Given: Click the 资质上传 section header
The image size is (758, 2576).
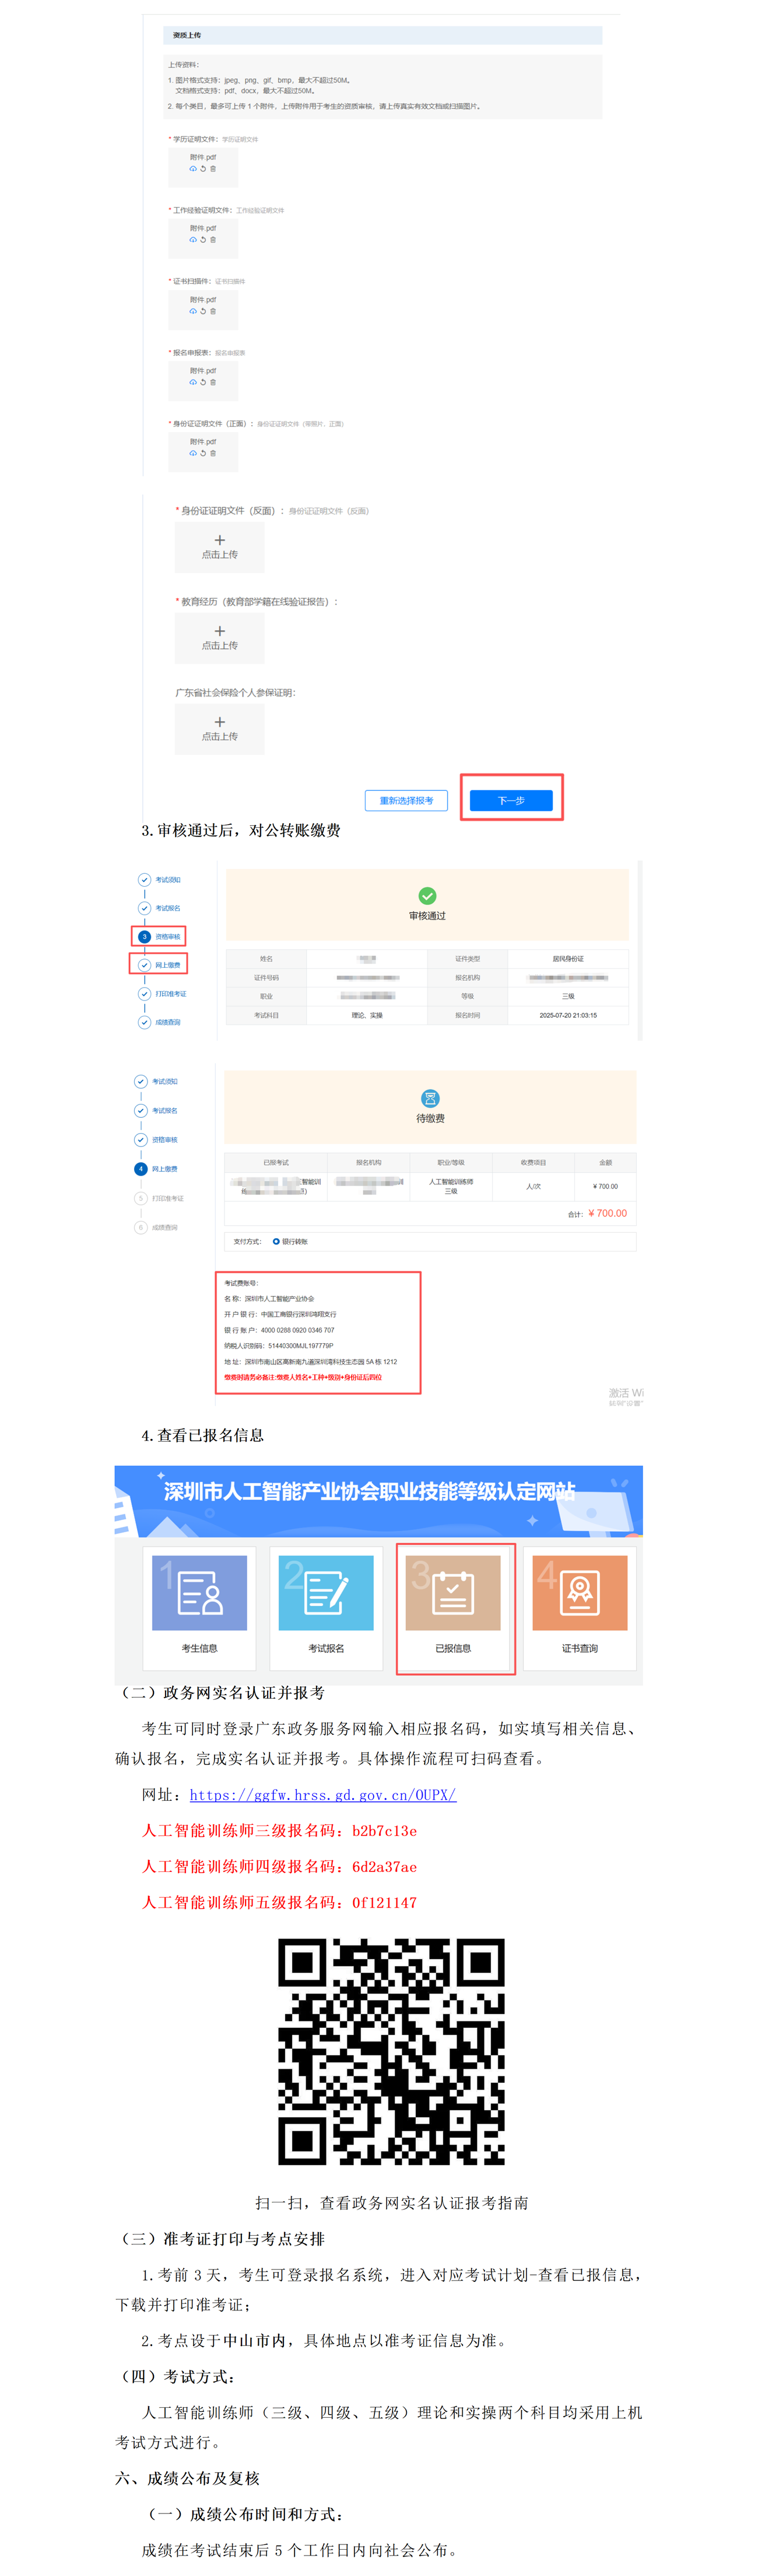Looking at the screenshot, I should click(x=382, y=35).
